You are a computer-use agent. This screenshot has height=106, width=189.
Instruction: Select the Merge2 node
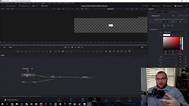[x=53, y=77]
